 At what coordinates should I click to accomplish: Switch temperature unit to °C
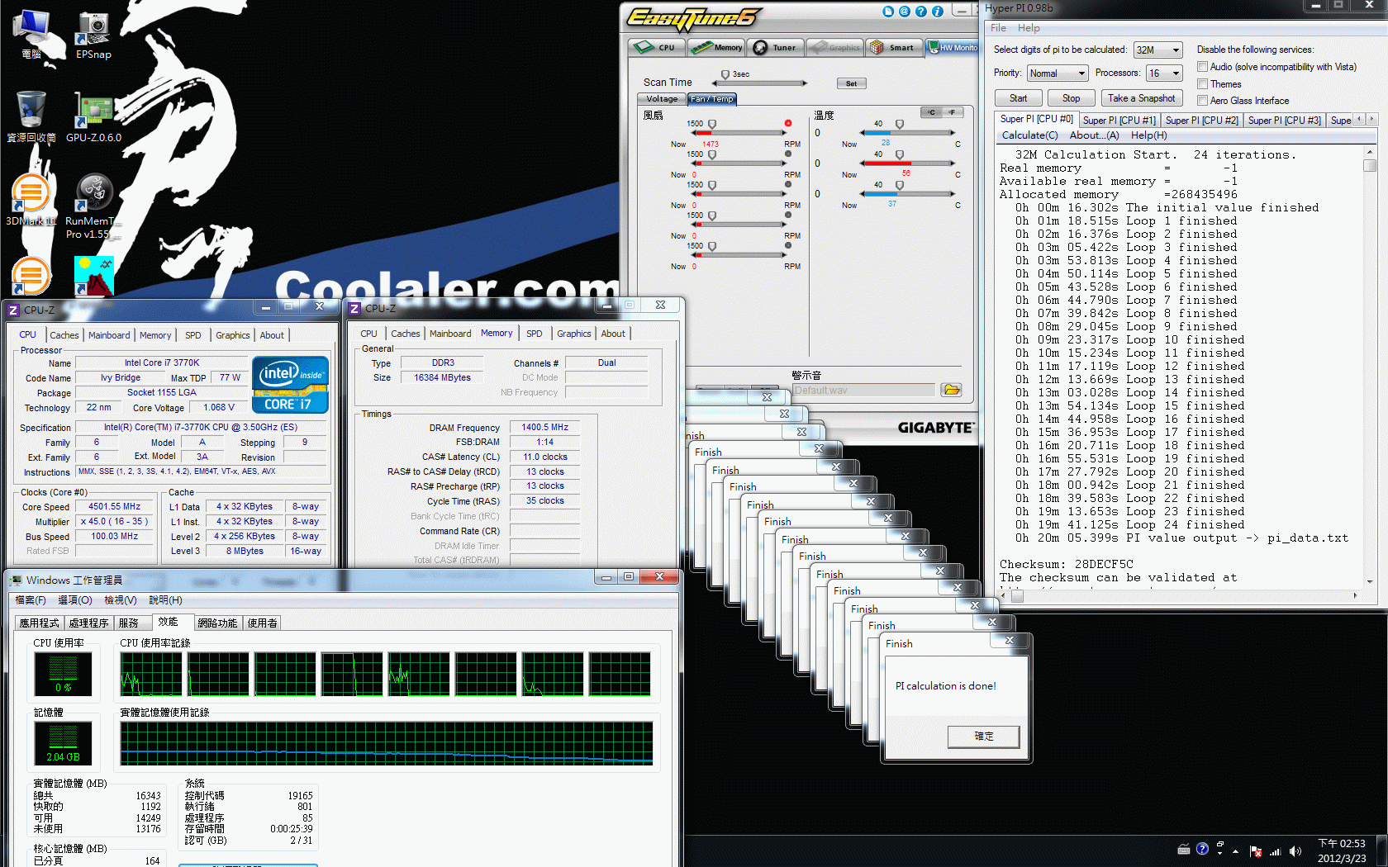[x=931, y=112]
